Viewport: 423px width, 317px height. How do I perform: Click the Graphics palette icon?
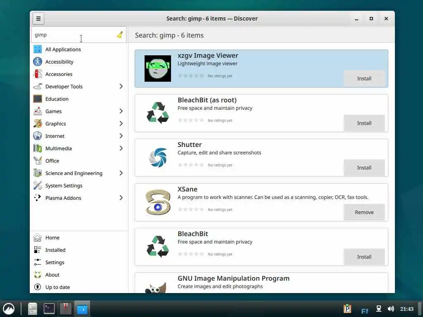coord(38,123)
